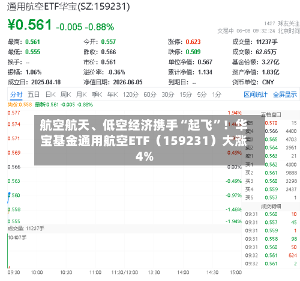This screenshot has width=300, height=281.
Task: Click the 涨停 value 0.623
Action: tap(193, 42)
